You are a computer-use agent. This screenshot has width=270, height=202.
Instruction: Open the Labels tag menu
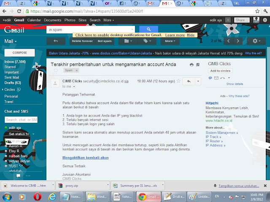point(147,41)
